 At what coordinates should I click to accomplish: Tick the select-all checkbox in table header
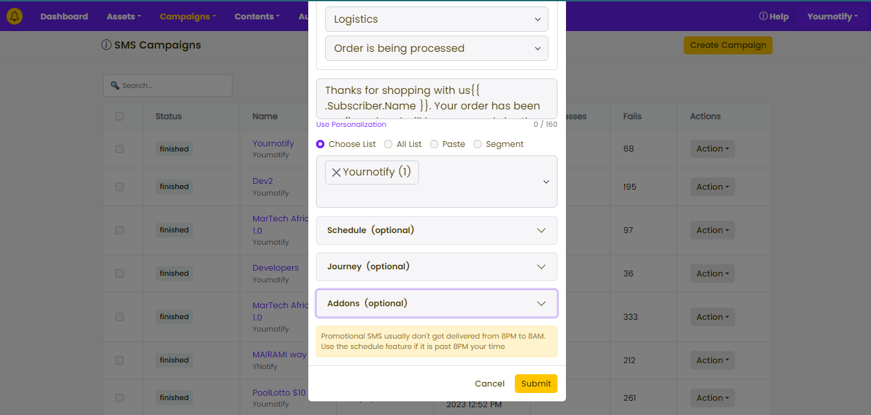pos(119,117)
